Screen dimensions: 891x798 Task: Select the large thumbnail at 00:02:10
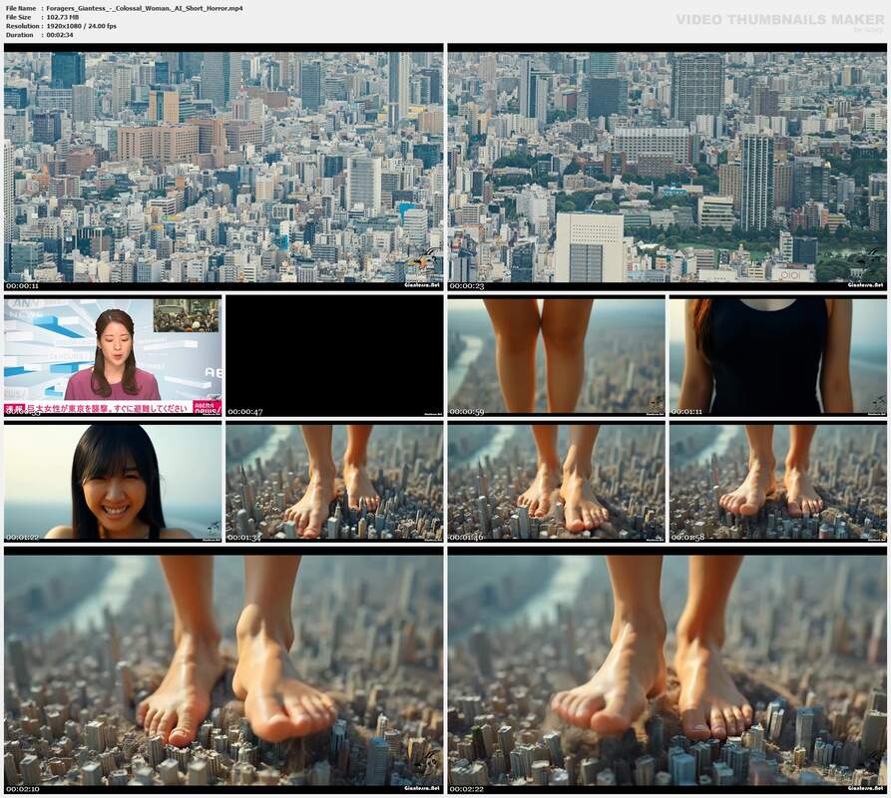tap(223, 670)
